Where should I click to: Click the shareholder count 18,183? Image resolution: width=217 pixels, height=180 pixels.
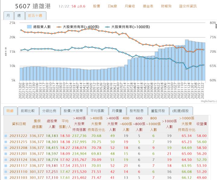(x=52, y=136)
